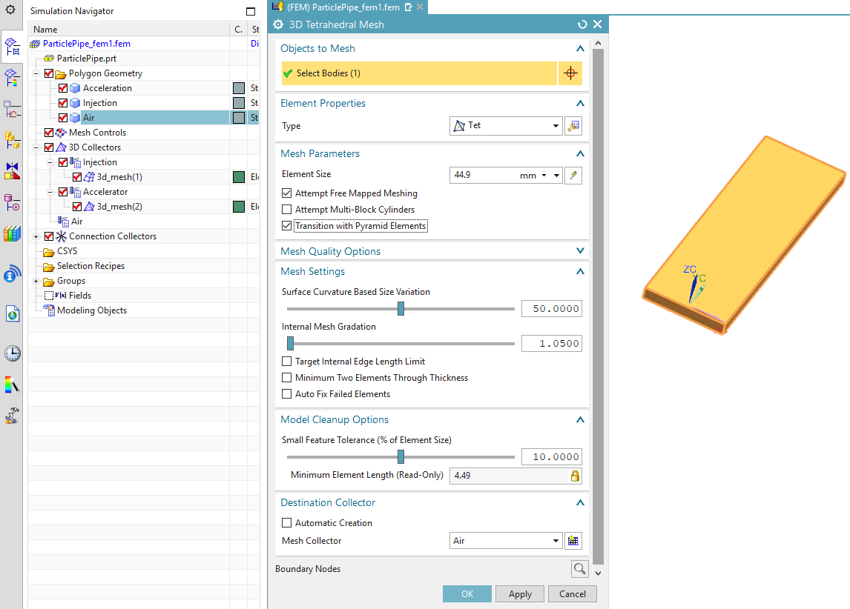The width and height of the screenshot is (850, 609).
Task: Click the Boundary Nodes magnifier icon
Action: tap(579, 569)
